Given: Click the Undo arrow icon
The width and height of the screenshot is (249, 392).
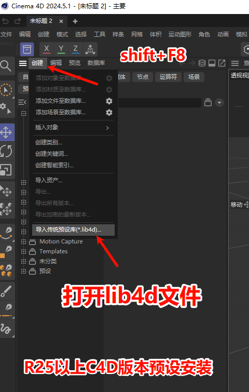Looking at the screenshot, I should tap(6, 21).
